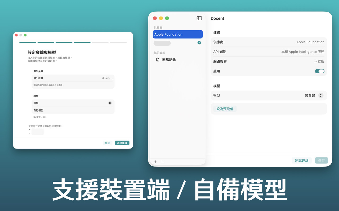Click 返回 in the setup window
The width and height of the screenshot is (339, 211).
(108, 143)
